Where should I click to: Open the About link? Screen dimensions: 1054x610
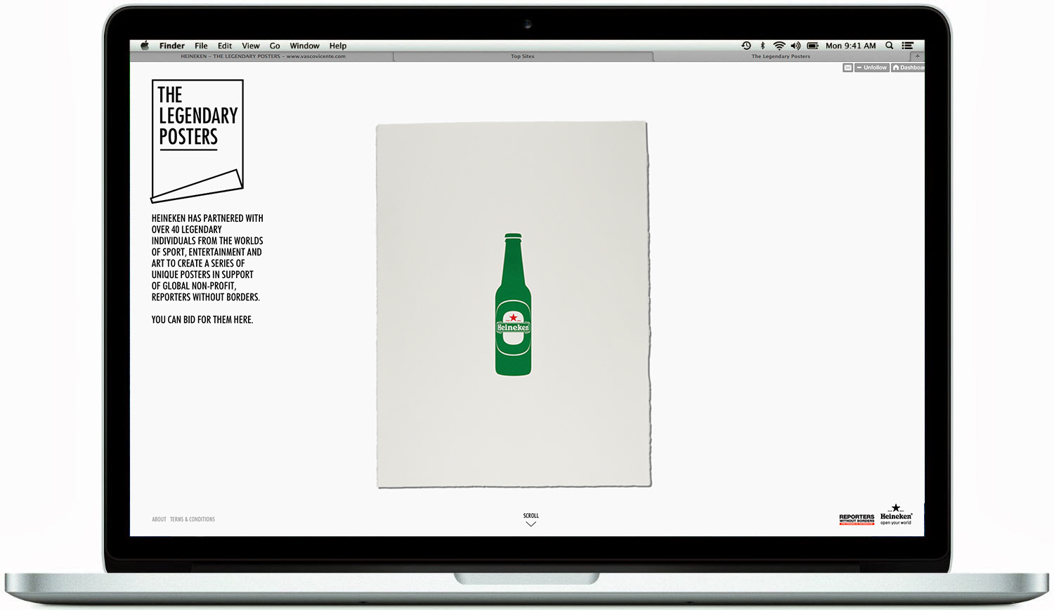point(159,519)
